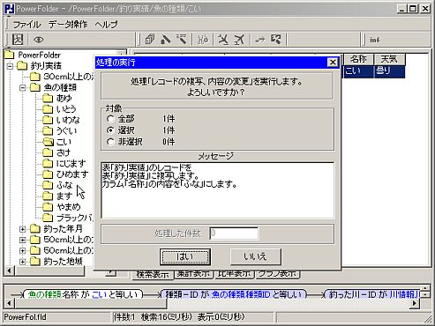
Task: Click the checkered arrow icon in toolbar
Action: [276, 39]
